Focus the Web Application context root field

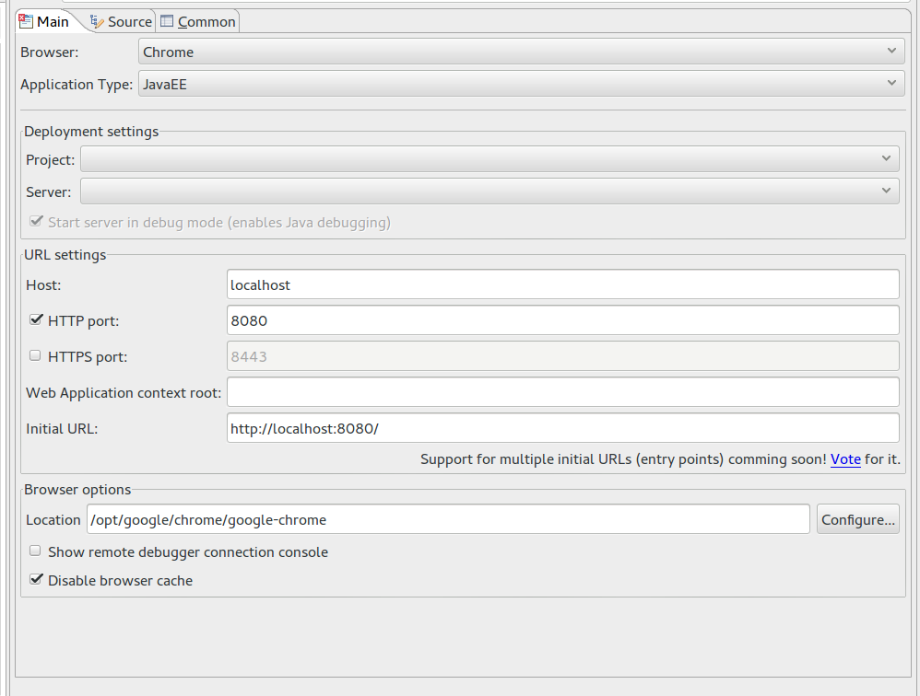click(562, 392)
